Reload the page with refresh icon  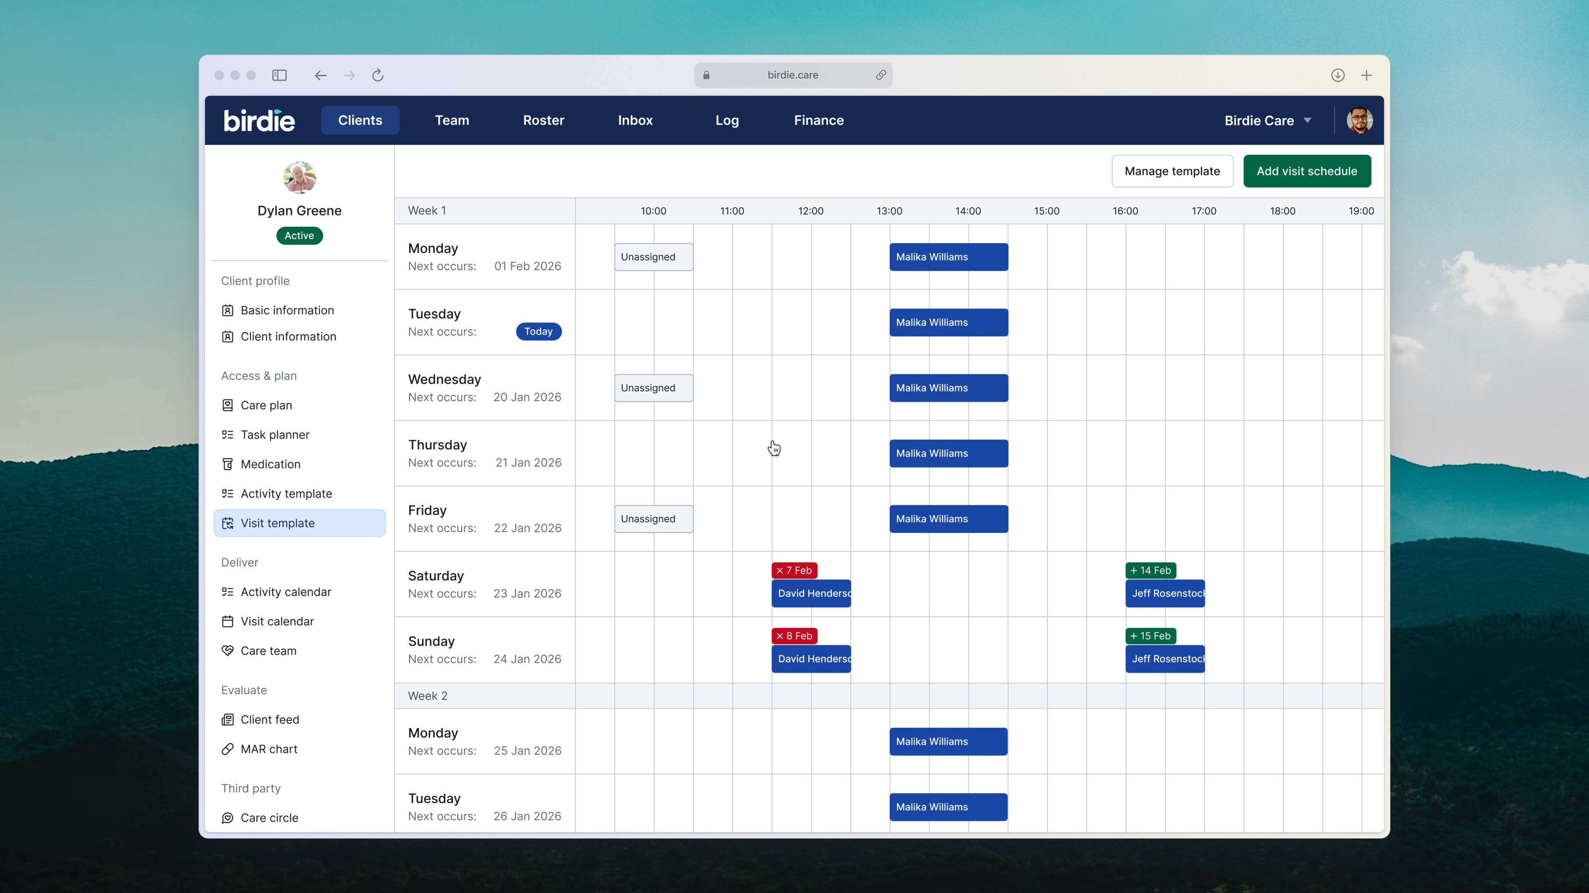[377, 75]
